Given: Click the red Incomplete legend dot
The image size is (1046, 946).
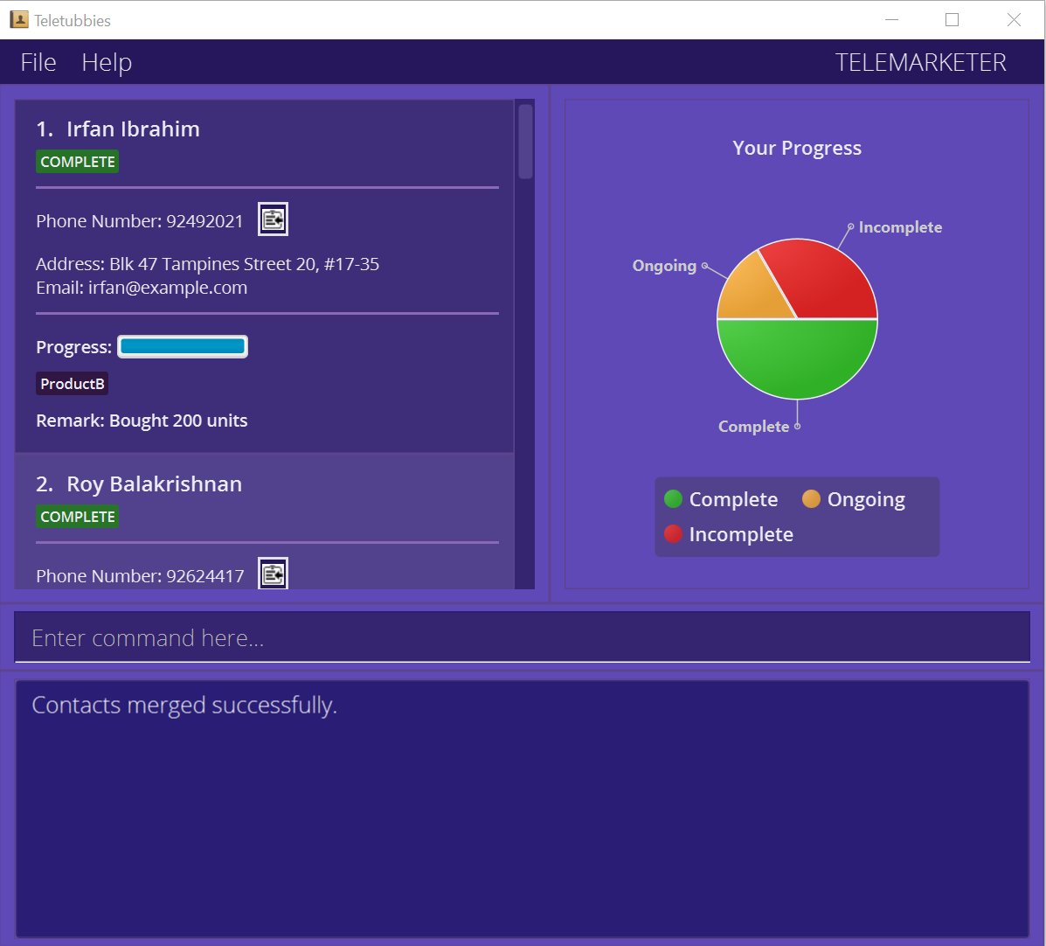Looking at the screenshot, I should (673, 534).
